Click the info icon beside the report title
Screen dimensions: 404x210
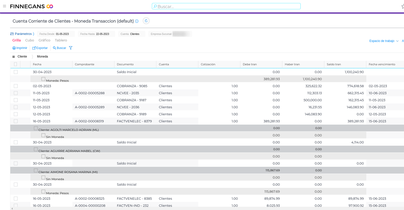pyautogui.click(x=137, y=21)
